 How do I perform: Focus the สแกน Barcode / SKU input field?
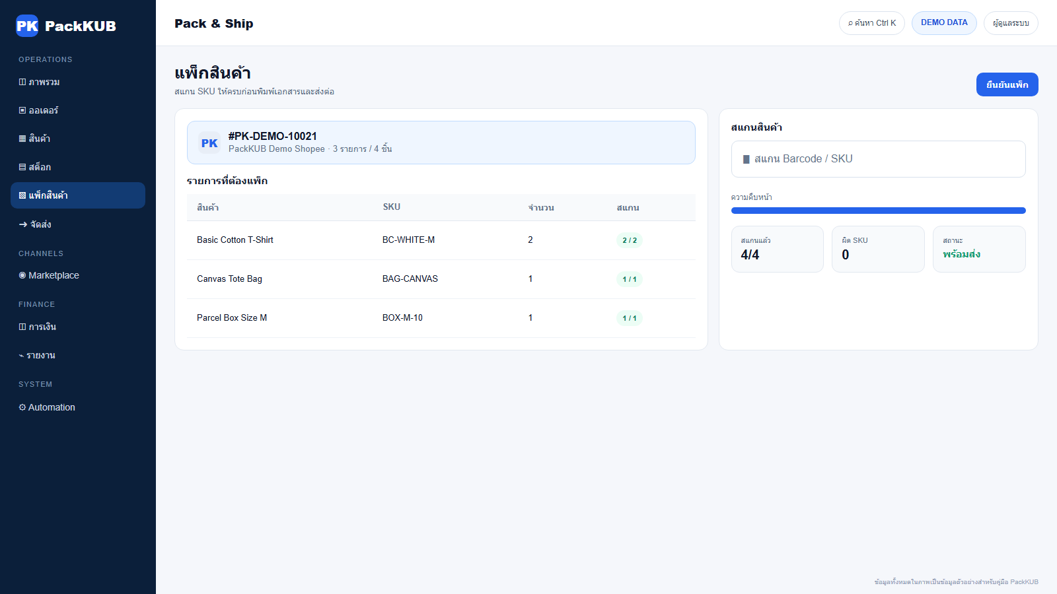(x=879, y=159)
